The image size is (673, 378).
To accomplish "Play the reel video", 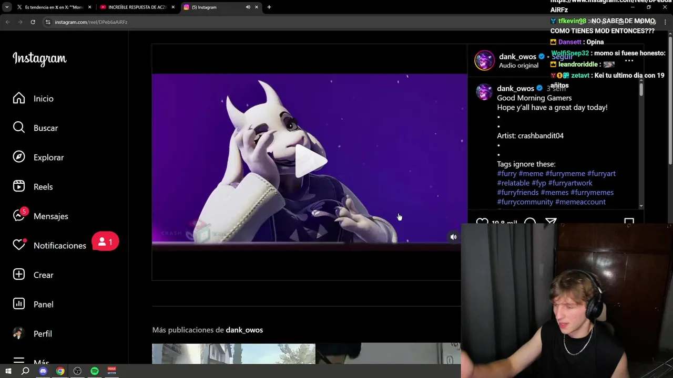I will (310, 161).
